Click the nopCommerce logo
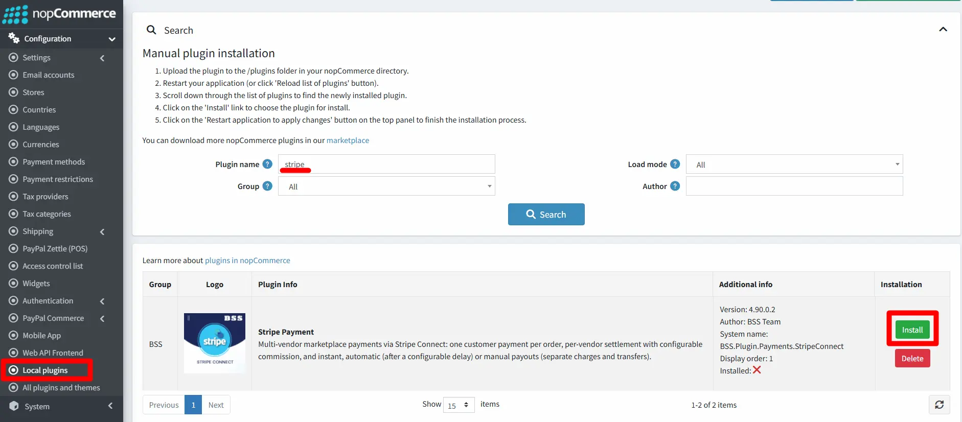 coord(59,14)
